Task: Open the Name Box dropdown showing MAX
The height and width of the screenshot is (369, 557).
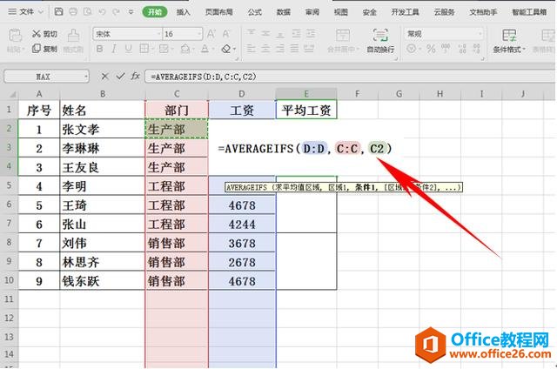Action: pos(85,77)
